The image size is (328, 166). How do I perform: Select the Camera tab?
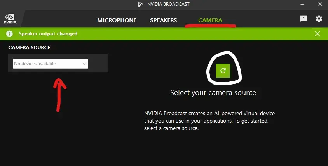(x=210, y=20)
